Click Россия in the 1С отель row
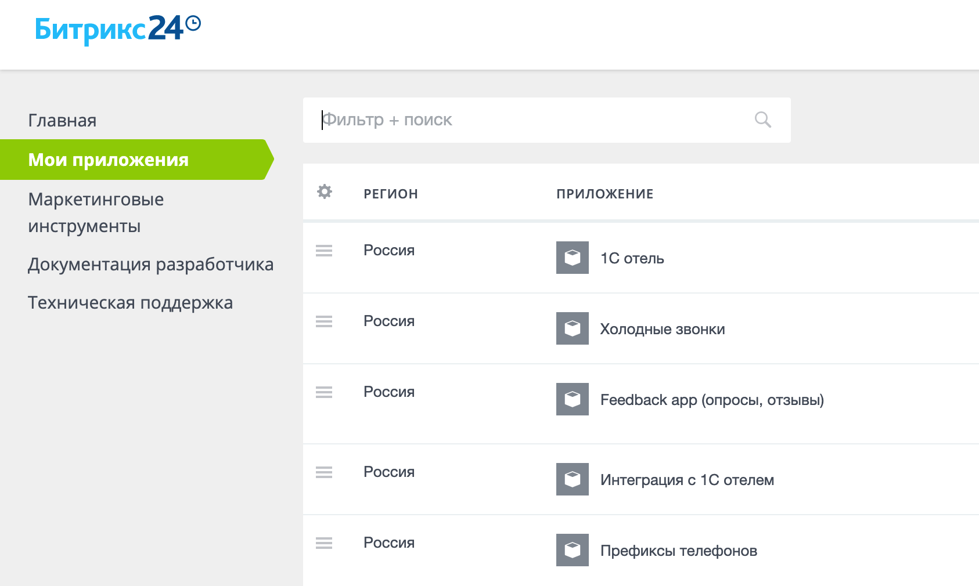This screenshot has width=979, height=586. (389, 250)
